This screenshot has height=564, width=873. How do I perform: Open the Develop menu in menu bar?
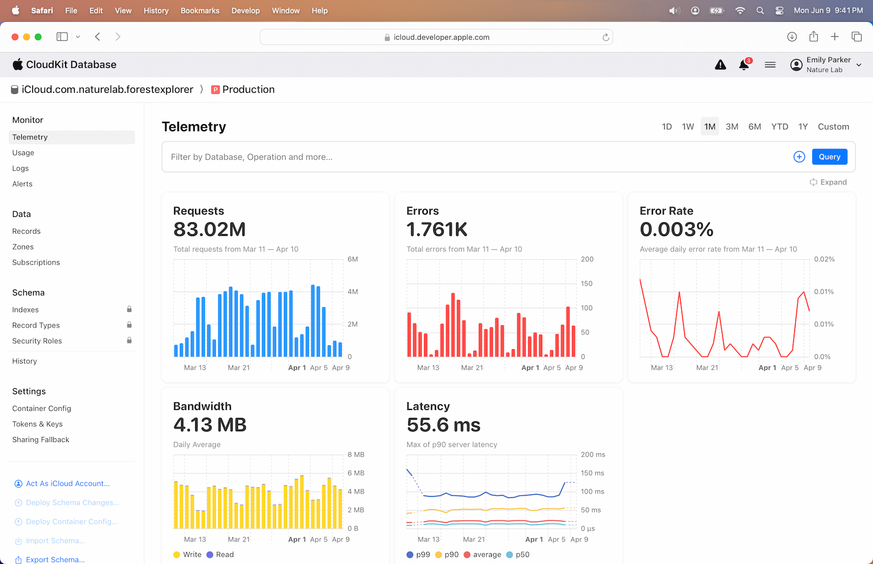pos(245,11)
